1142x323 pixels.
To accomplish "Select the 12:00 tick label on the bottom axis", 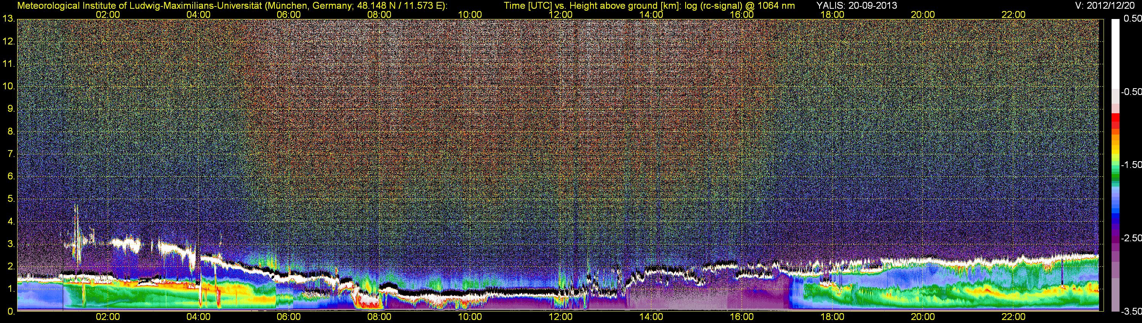I will point(560,317).
